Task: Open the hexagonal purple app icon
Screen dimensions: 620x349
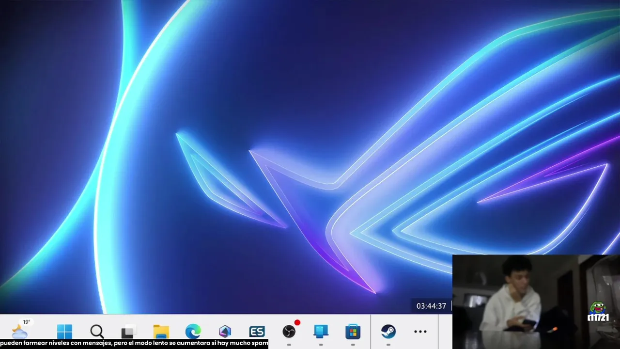Action: click(225, 332)
